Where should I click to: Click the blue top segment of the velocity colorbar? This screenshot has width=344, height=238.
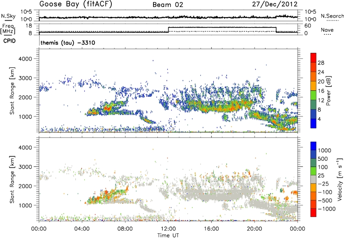pyautogui.click(x=313, y=146)
